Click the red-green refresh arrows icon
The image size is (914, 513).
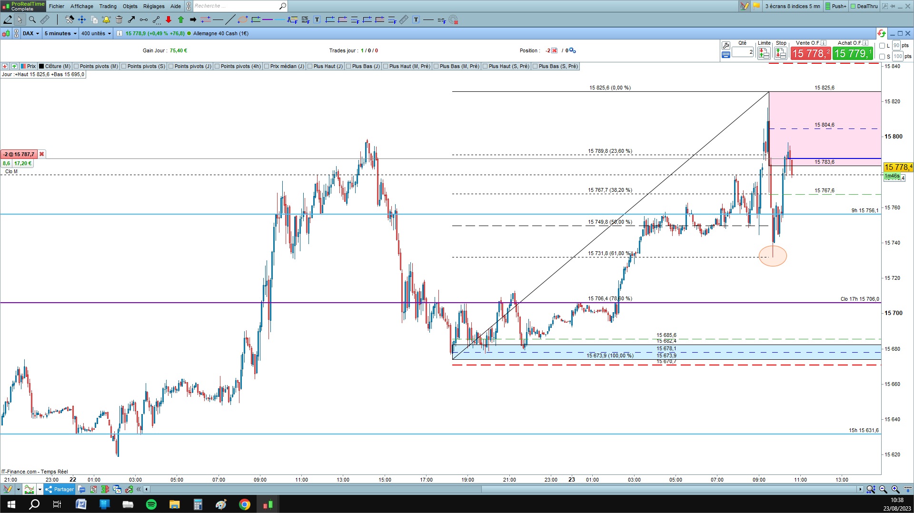click(x=881, y=33)
